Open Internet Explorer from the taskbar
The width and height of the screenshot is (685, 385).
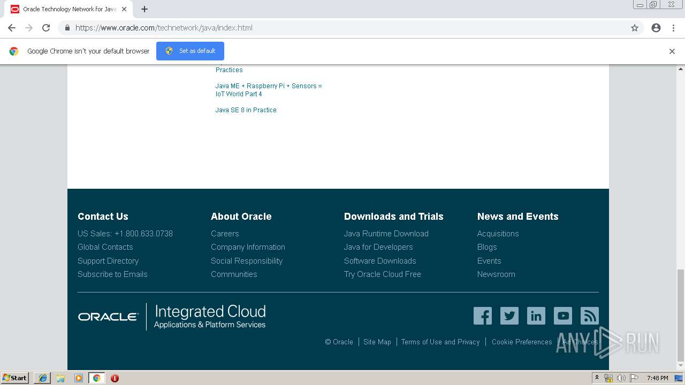[42, 378]
